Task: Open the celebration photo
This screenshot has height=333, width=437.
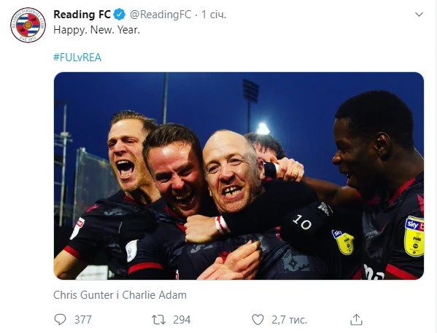Action: [239, 176]
